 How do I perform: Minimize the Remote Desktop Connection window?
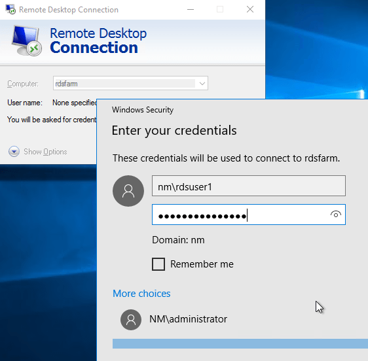191,9
